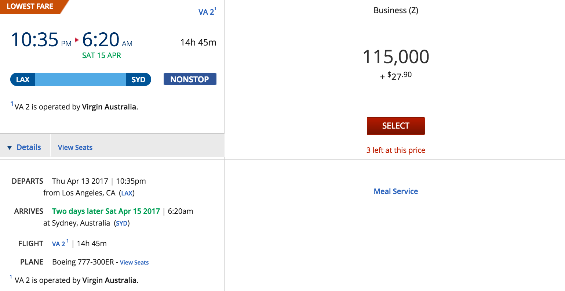Click VA 2 link in the FLIGHT row

[59, 244]
